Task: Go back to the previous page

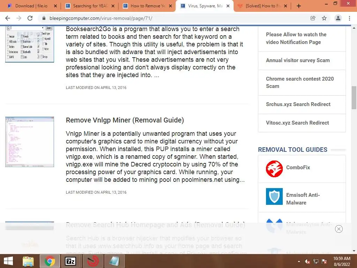Action: pos(8,18)
